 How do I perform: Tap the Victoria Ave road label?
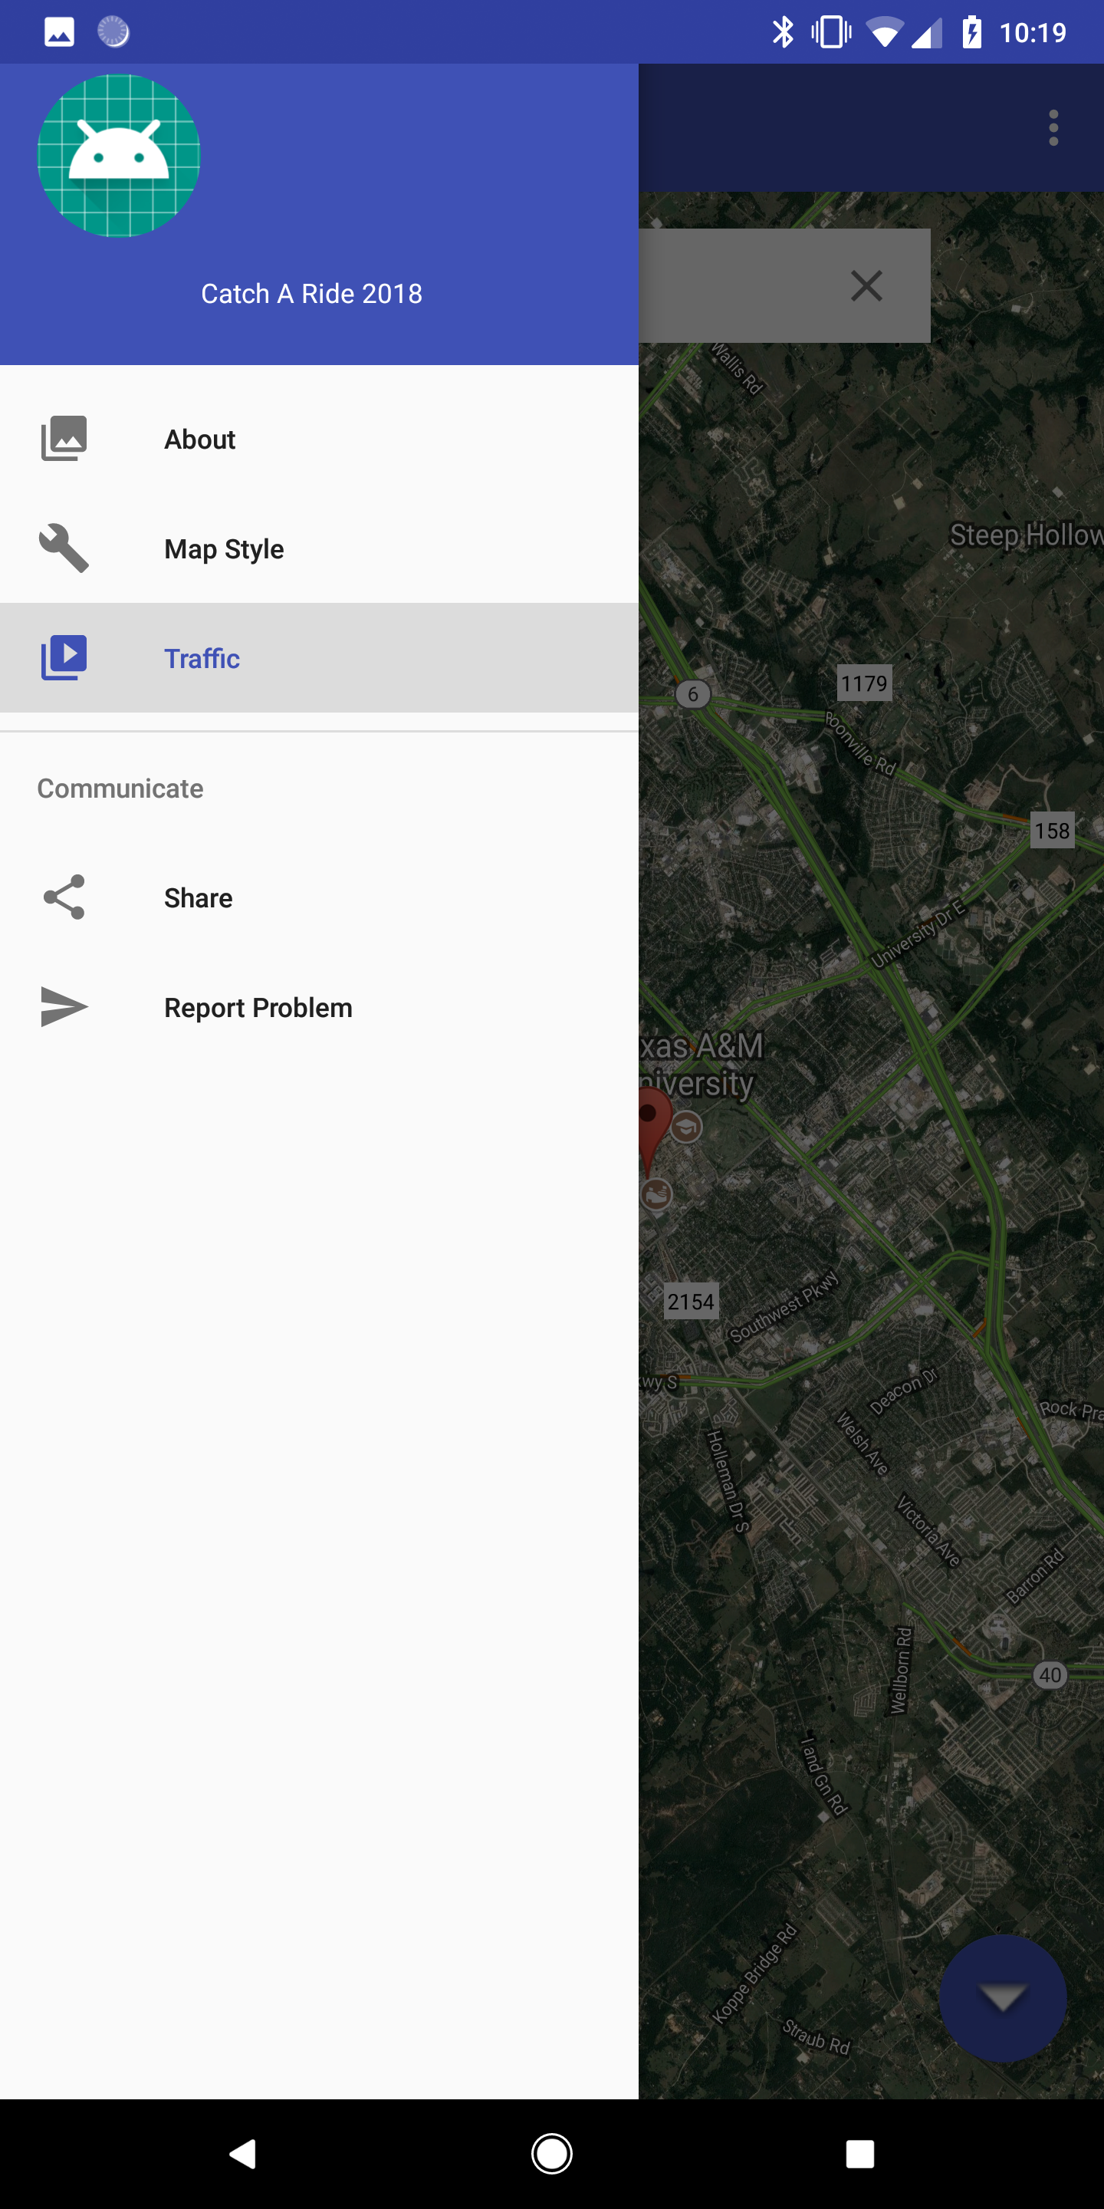pyautogui.click(x=928, y=1531)
